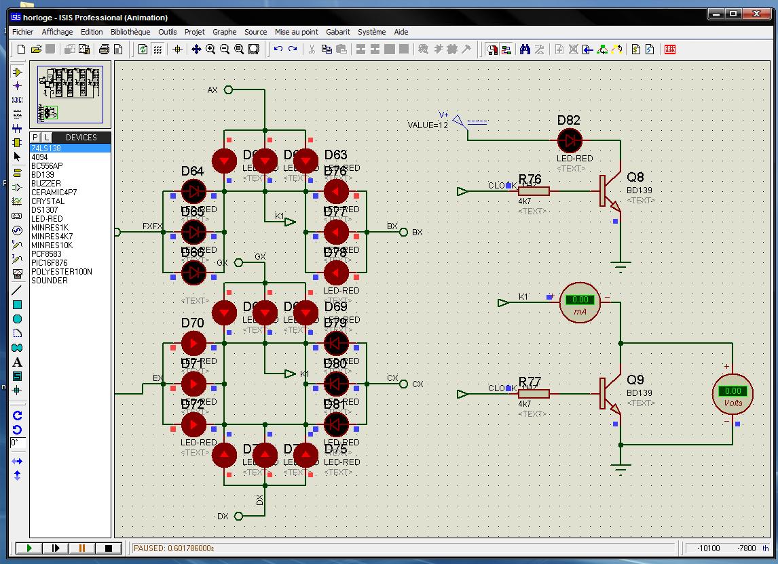
Task: Toggle the 'P' pick devices button
Action: [35, 138]
